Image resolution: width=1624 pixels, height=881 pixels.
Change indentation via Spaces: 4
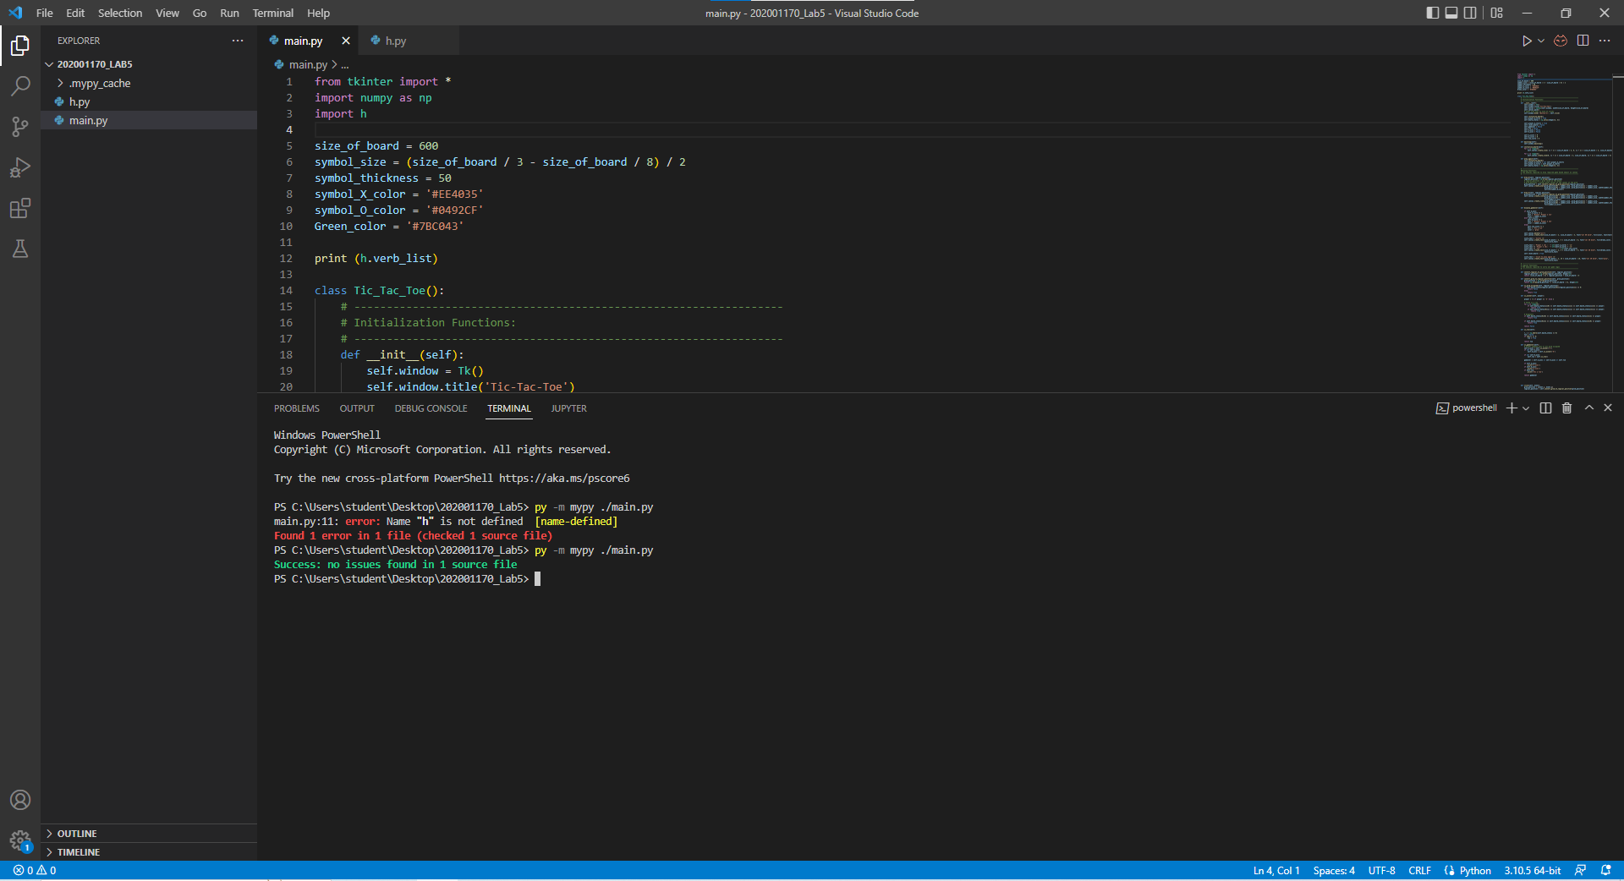1334,871
